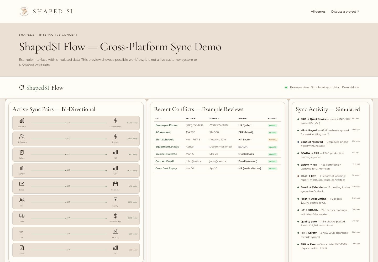Click the ERP → Fleet work order entry
378x262 pixels.
point(328,246)
